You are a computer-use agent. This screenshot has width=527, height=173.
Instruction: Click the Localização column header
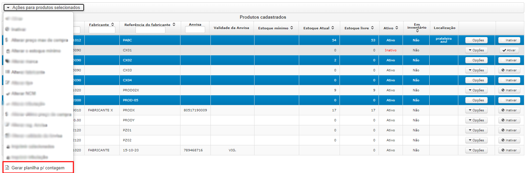[444, 28]
